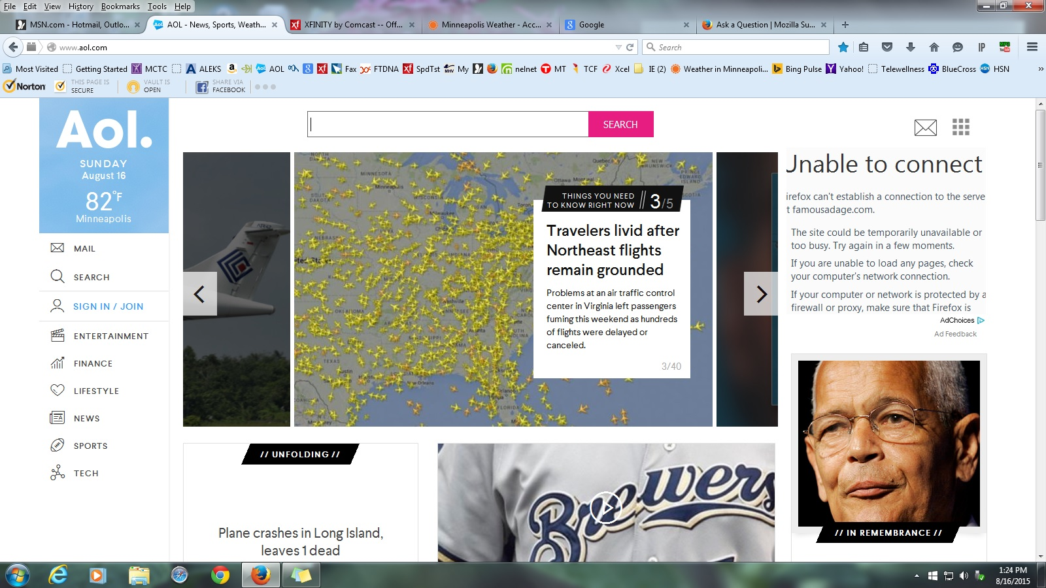
Task: Click the In Remembrance photo thumbnail
Action: pos(888,444)
